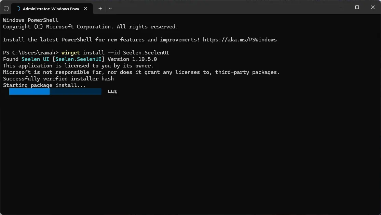381x215 pixels.
Task: Click the 44% progress percentage text
Action: tap(112, 92)
